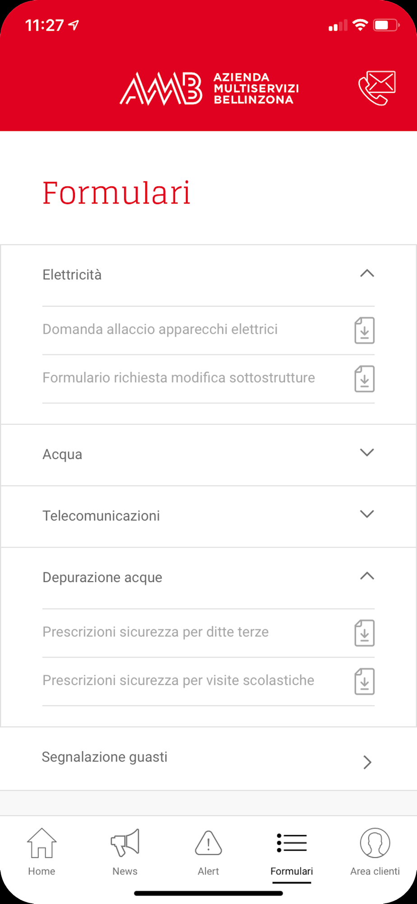
Task: Expand the Telecomunicazioni section chevron
Action: click(367, 514)
